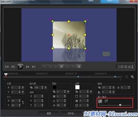
Task: Close the Customize Motion dialog
Action: click(134, 1)
